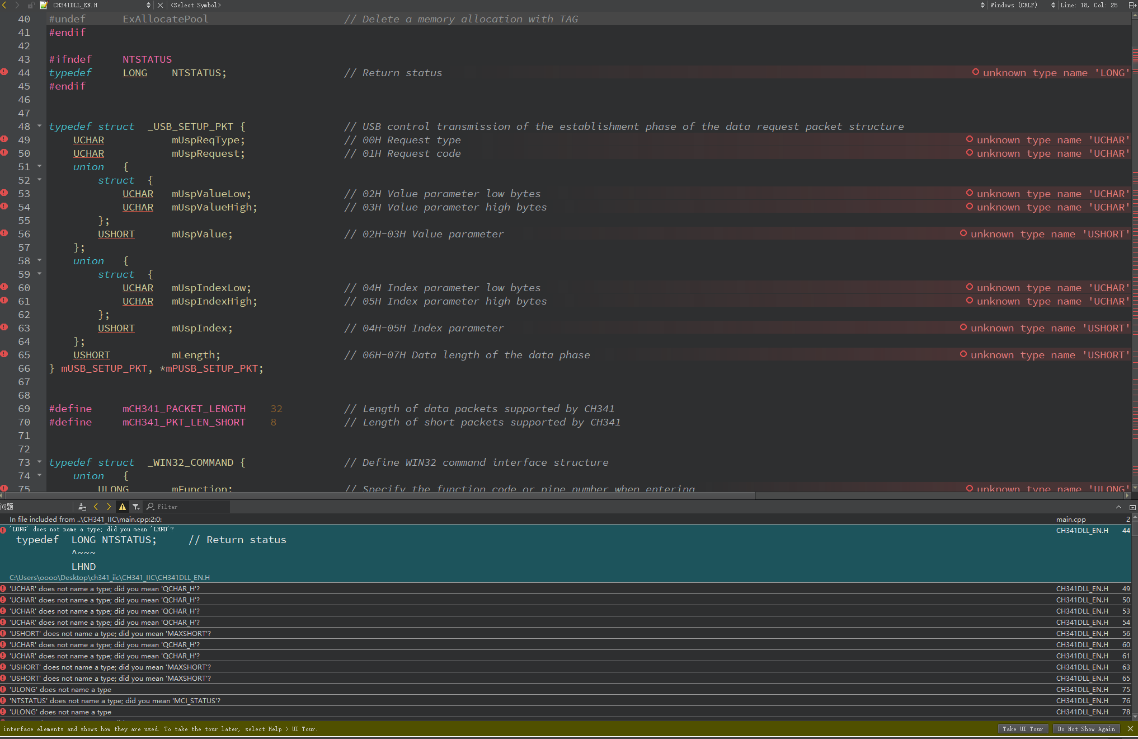Go forward in navigation history
Viewport: 1138px width, 739px height.
(x=17, y=5)
